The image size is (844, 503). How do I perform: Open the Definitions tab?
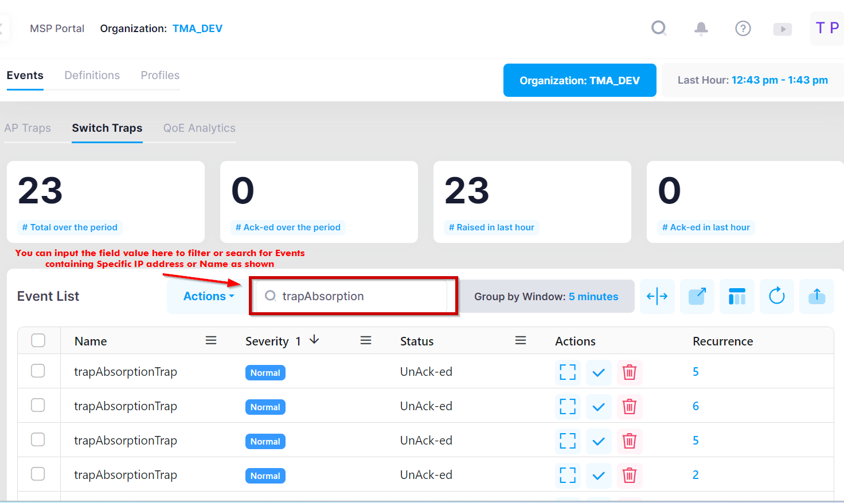[92, 75]
